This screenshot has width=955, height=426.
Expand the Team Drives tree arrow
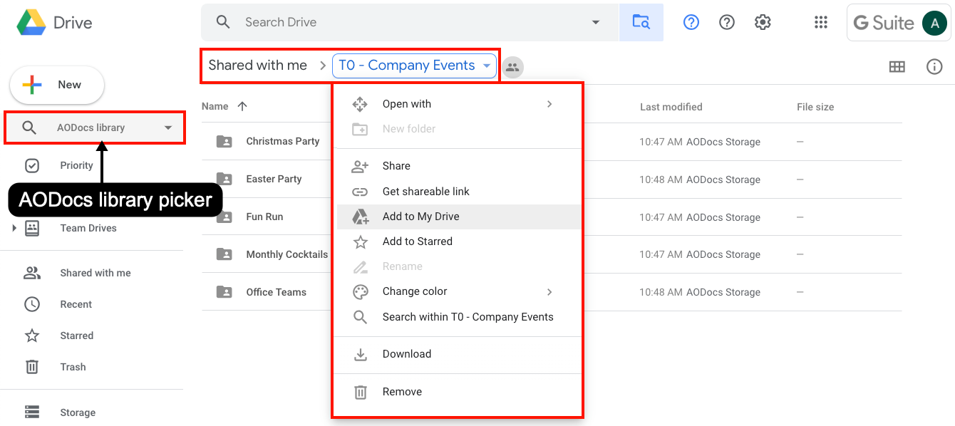tap(14, 228)
